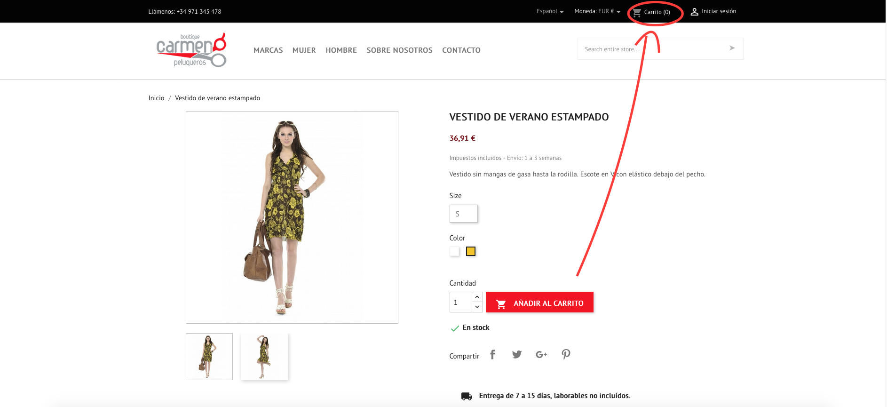Open the shopping cart icon in header
Screen dimensions: 887x407
637,12
